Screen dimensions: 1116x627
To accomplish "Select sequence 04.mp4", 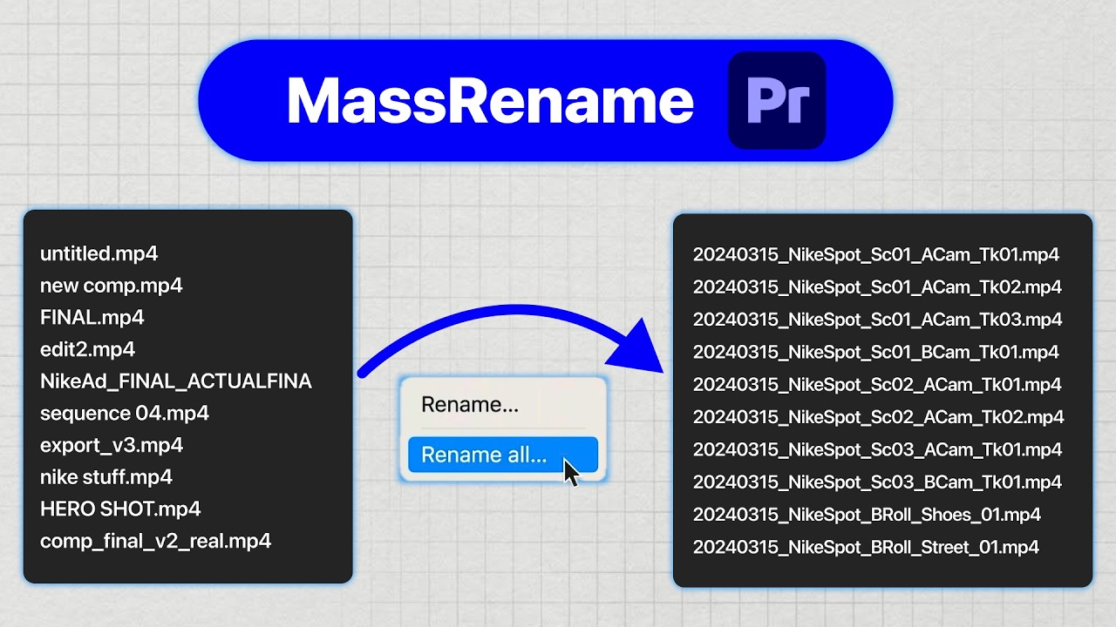I will pos(124,413).
